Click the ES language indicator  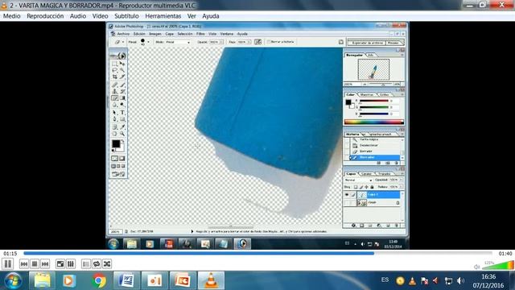[x=385, y=280]
